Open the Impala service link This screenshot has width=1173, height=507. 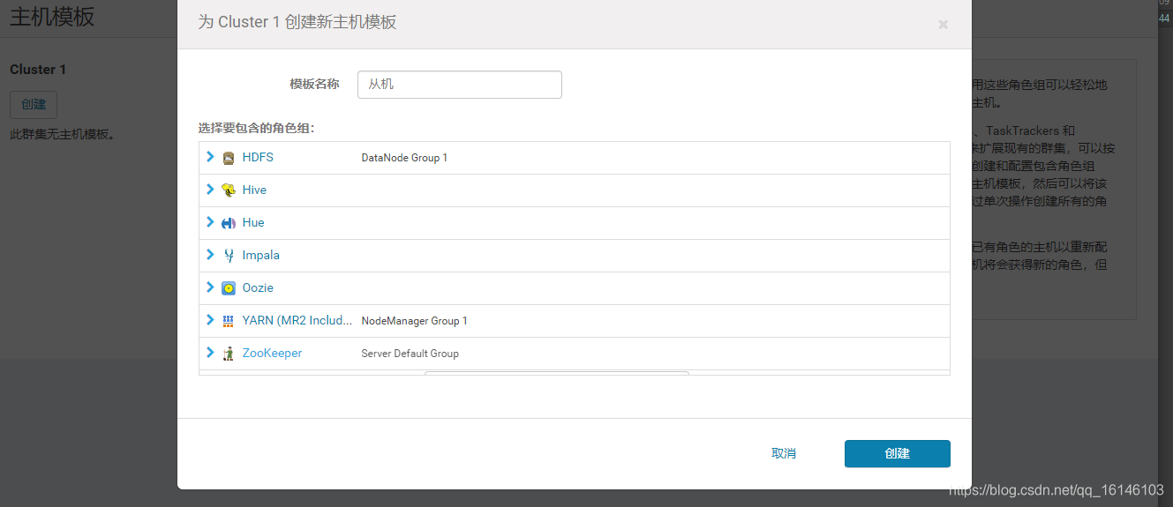tap(261, 255)
